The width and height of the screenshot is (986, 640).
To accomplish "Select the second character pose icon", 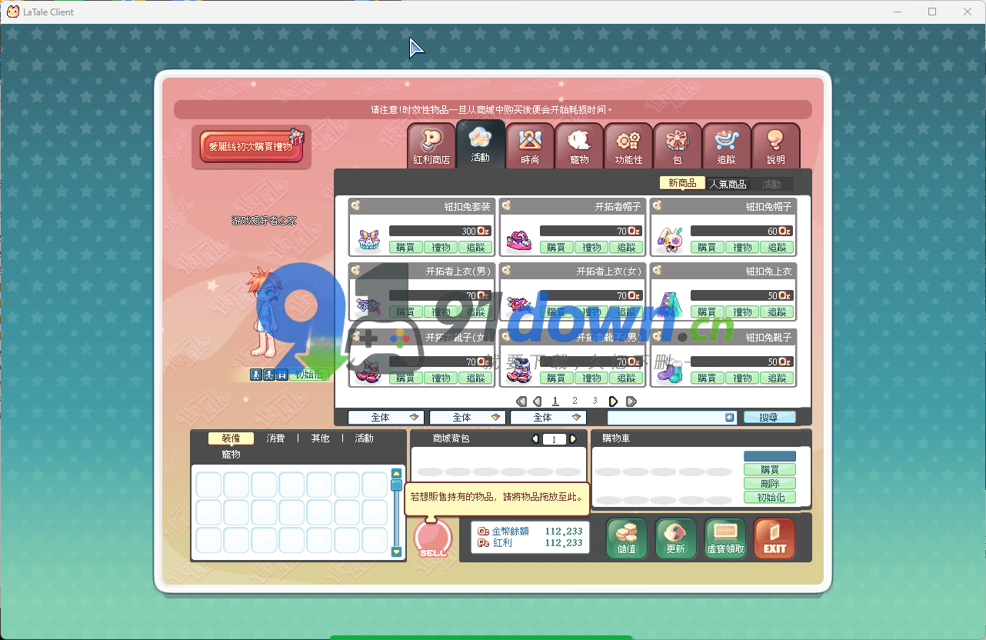I will click(x=269, y=375).
